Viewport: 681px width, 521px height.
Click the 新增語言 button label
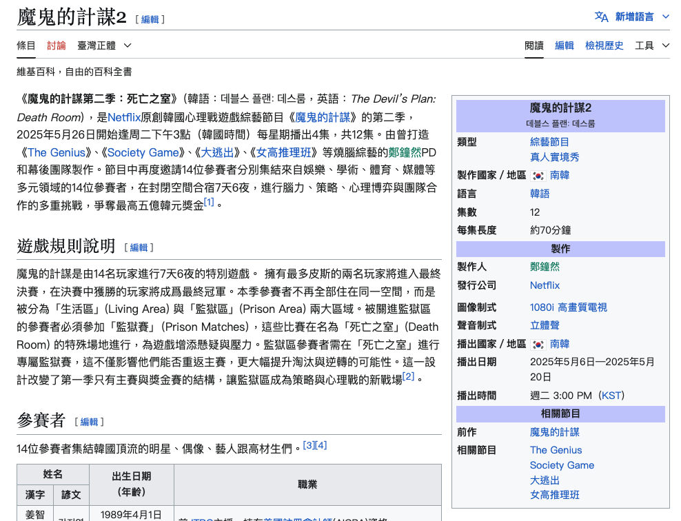635,17
